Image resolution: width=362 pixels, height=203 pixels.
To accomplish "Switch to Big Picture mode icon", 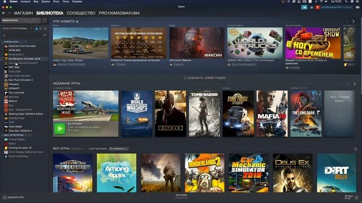I will [357, 7].
